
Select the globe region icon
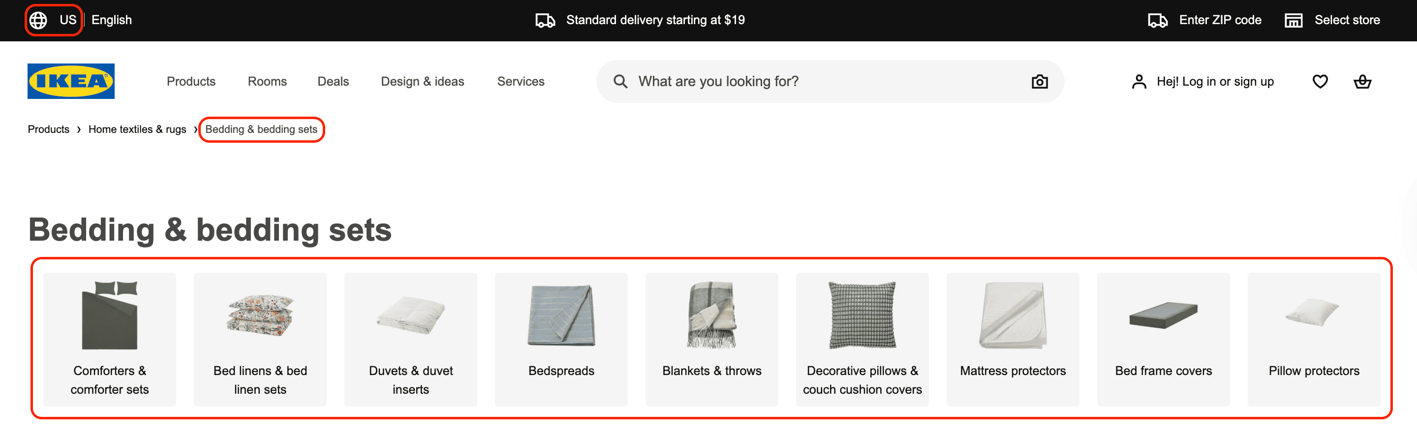click(38, 19)
